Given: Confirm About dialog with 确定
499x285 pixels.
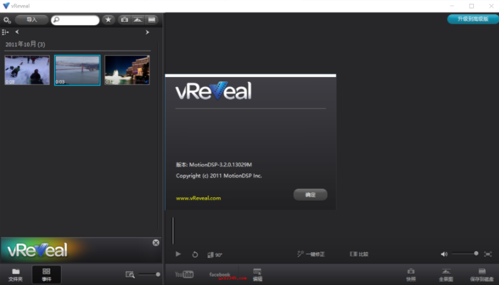Looking at the screenshot, I should point(310,195).
